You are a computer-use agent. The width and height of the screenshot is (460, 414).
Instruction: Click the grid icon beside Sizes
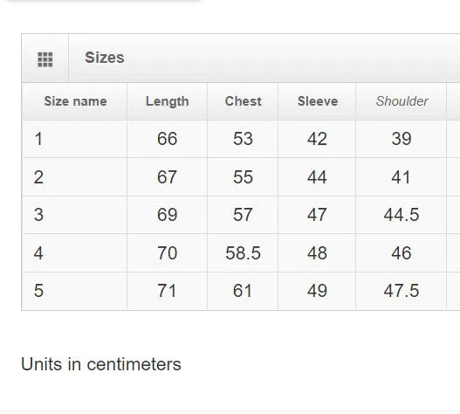tap(45, 59)
